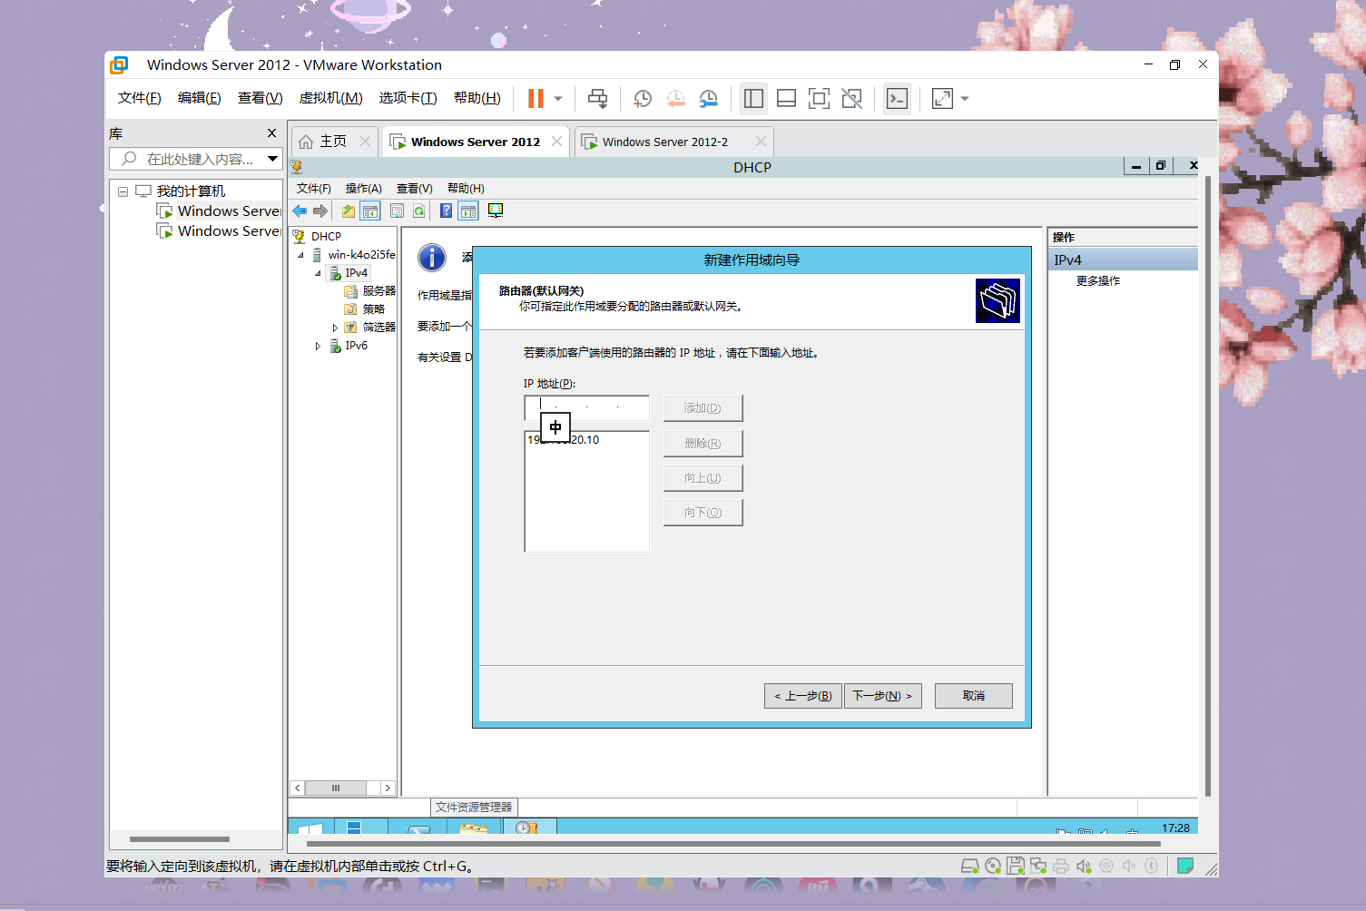Close the 库 library panel
Screen dimensions: 1366x911
point(271,133)
